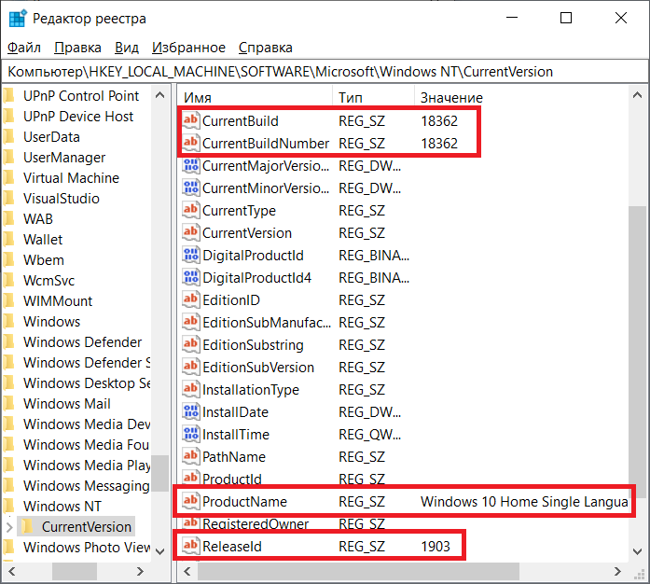
Task: Click the InstallationType string icon
Action: tap(190, 389)
